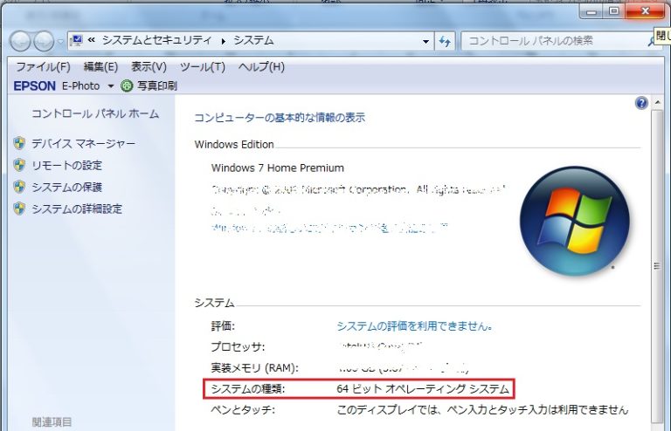Click the scrollbar up arrow
Viewport: 671px width, 431px height.
tap(658, 103)
